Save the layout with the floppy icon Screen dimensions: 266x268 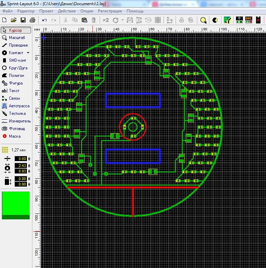[x=23, y=20]
